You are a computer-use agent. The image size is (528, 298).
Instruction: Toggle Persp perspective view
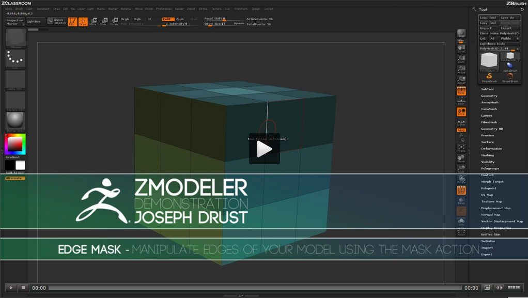[x=461, y=91]
